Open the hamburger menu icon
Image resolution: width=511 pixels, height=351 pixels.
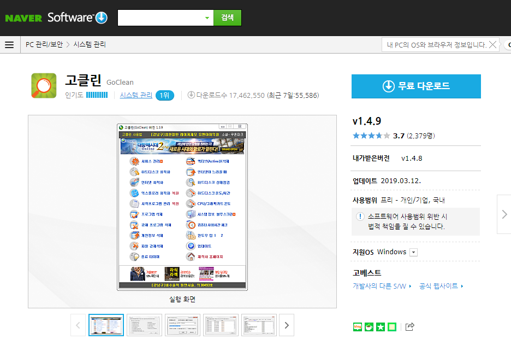point(9,45)
